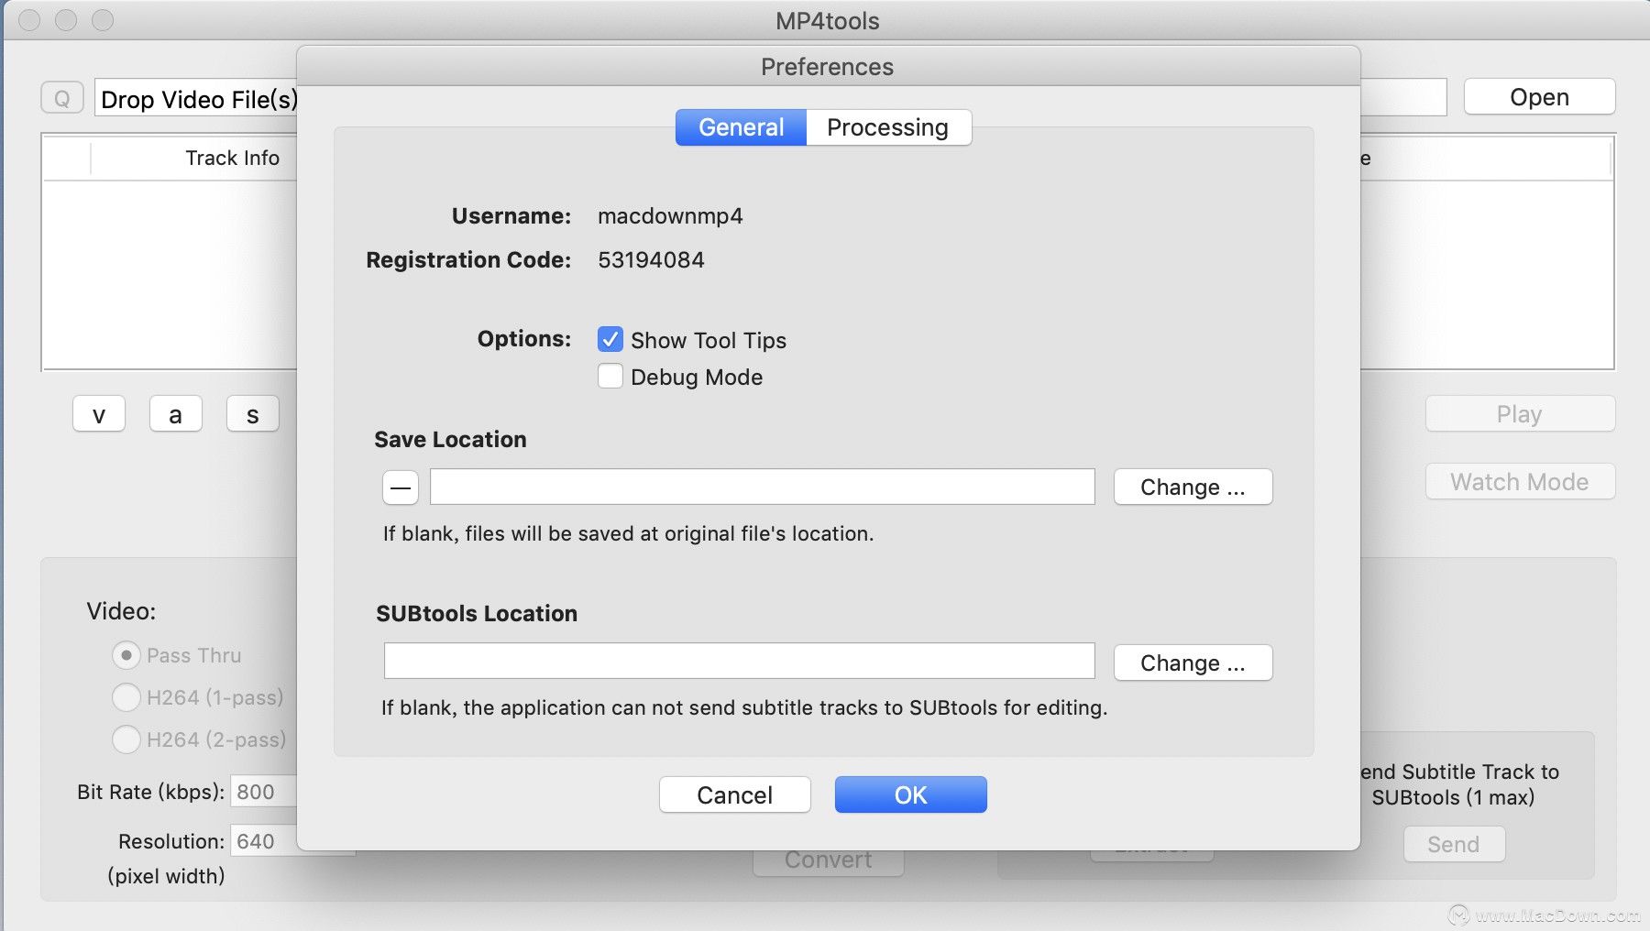Click the Bit Rate field showing 800
This screenshot has height=931, width=1650.
click(x=264, y=792)
